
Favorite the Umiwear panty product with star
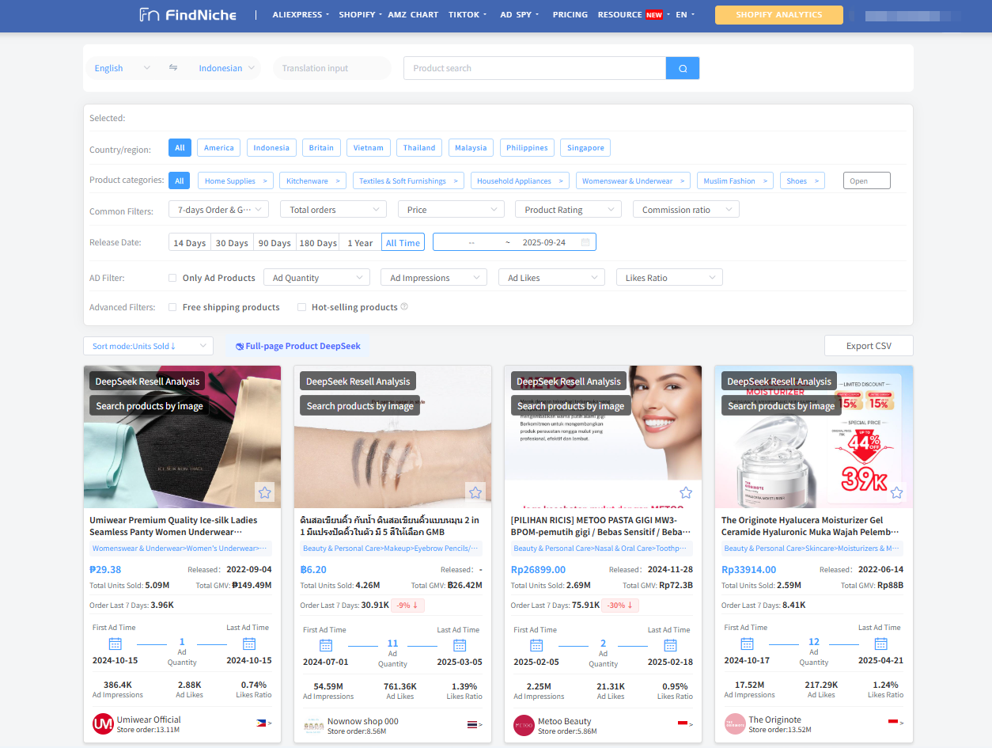pos(264,492)
